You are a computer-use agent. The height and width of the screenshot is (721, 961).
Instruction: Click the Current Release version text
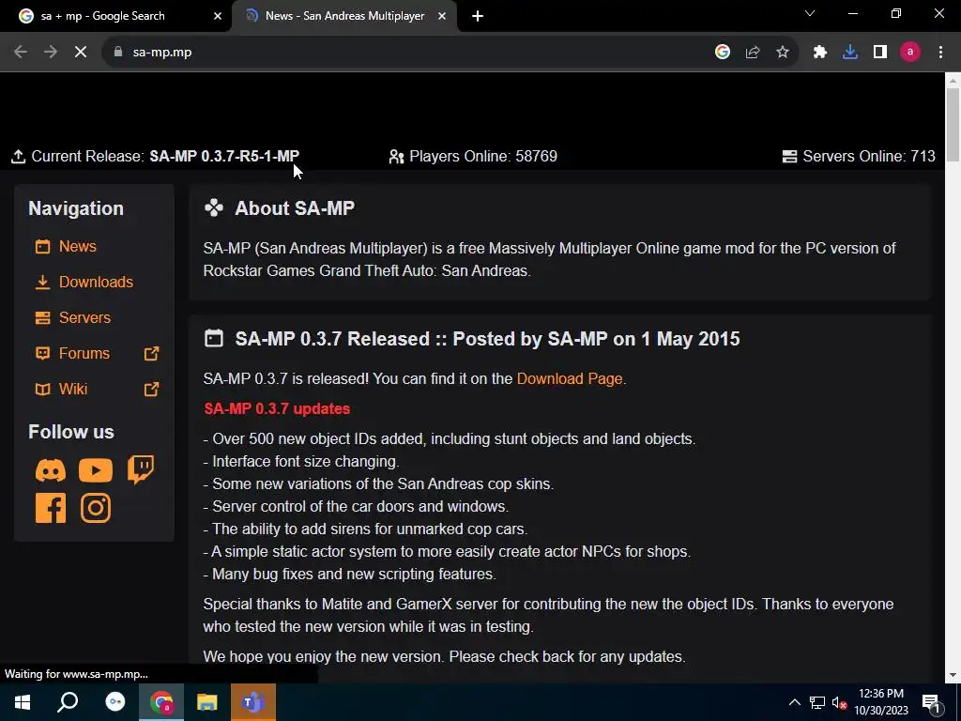coord(224,157)
